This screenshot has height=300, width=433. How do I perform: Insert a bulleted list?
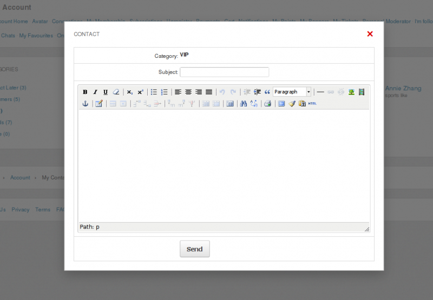(x=154, y=92)
